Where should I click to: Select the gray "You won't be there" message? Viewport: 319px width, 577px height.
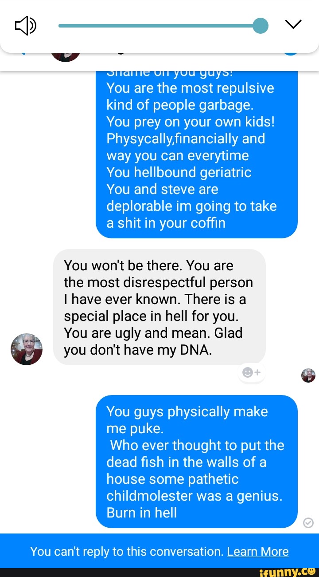[159, 307]
